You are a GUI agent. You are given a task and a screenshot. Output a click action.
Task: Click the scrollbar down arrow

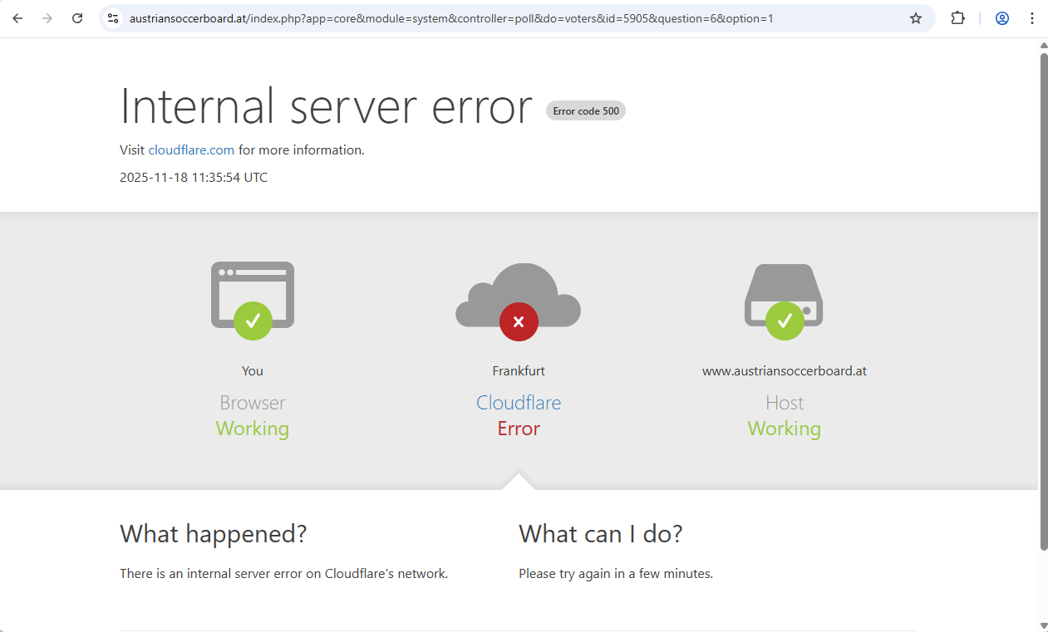pyautogui.click(x=1044, y=625)
